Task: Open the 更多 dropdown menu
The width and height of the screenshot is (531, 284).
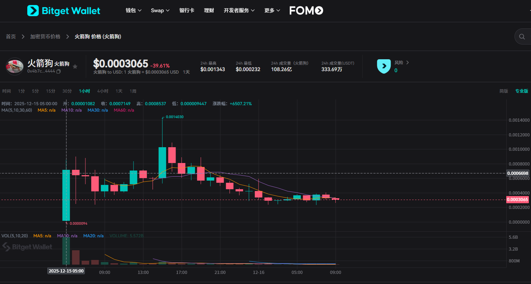Action: [272, 10]
